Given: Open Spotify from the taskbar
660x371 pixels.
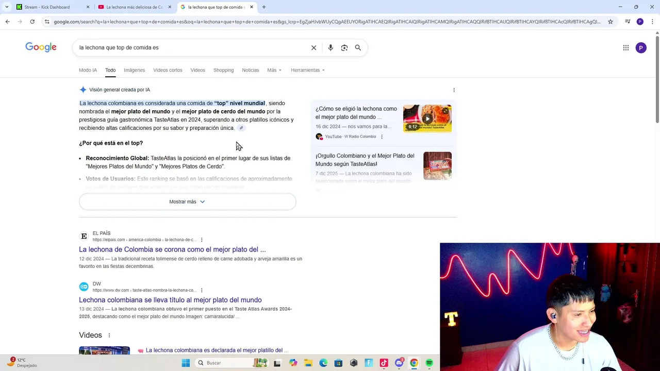Looking at the screenshot, I should click(x=429, y=363).
